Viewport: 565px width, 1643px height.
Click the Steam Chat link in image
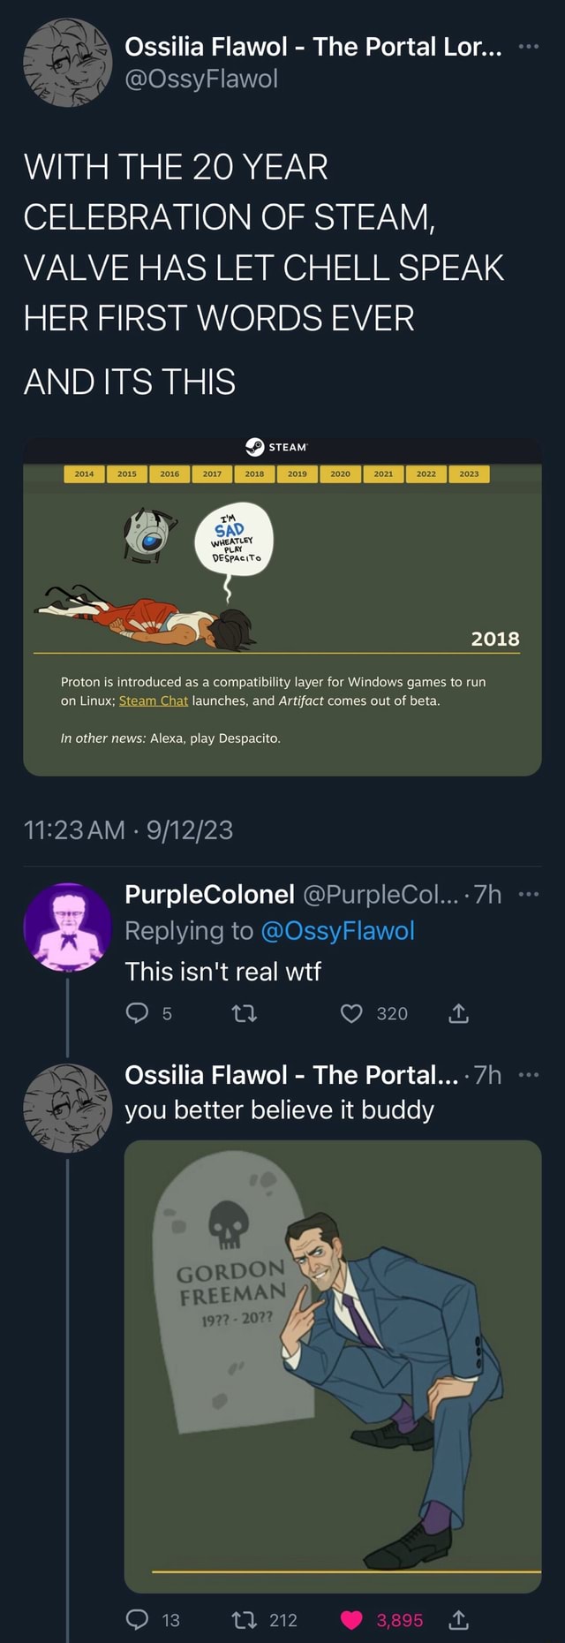pyautogui.click(x=154, y=700)
